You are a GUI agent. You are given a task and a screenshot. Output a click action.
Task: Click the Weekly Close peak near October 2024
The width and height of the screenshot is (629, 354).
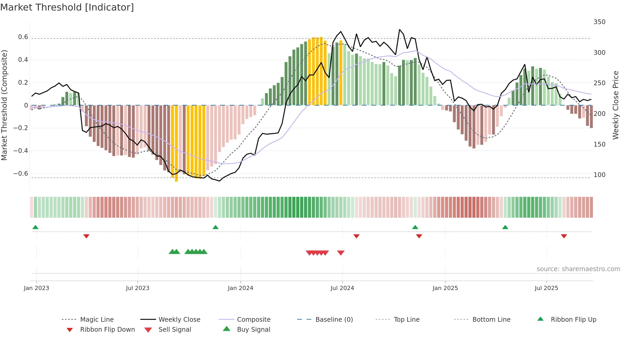click(399, 30)
